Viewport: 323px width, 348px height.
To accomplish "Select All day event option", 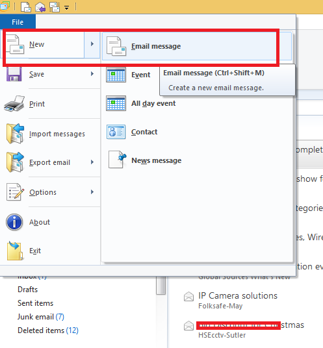I will [x=153, y=103].
